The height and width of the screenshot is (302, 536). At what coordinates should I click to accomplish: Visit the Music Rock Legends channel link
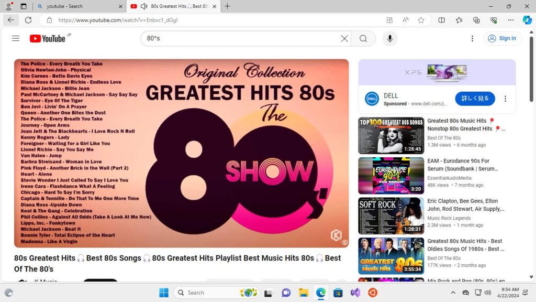pos(449,218)
